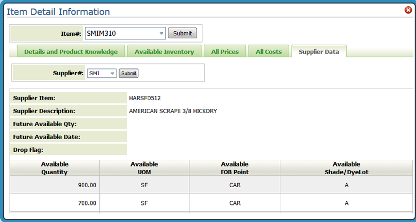Switch to Details and Product Knowledge tab
Image resolution: width=416 pixels, height=222 pixels.
(x=71, y=52)
